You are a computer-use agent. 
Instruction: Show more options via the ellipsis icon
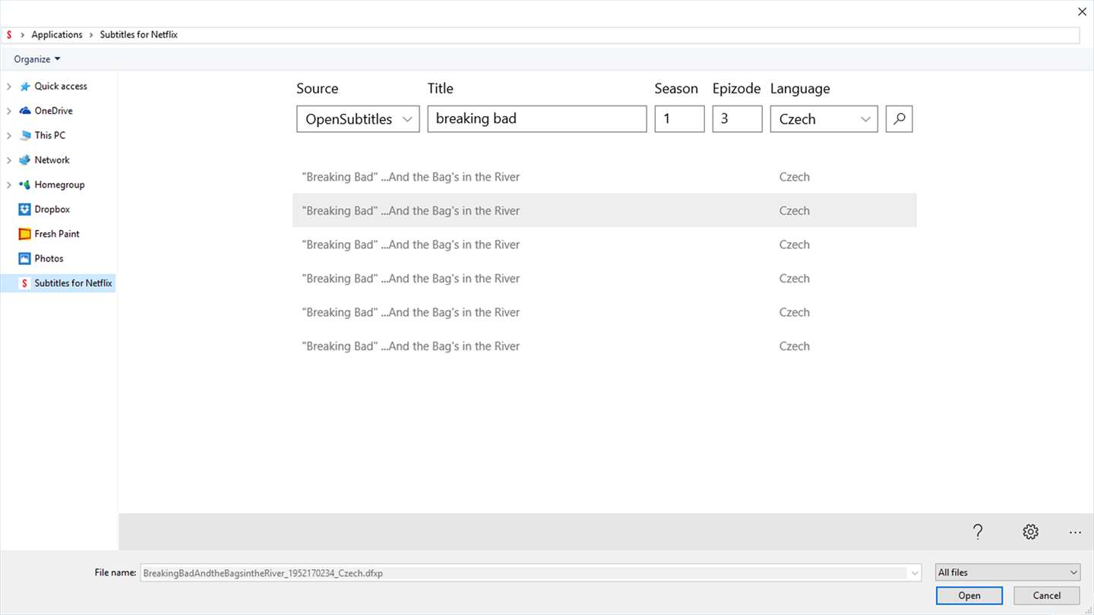[1075, 533]
